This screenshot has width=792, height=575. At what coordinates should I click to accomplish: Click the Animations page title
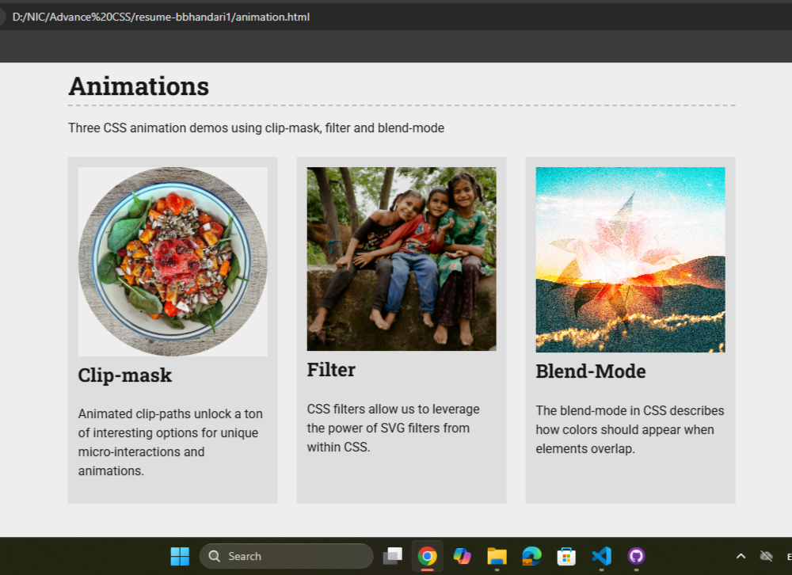139,86
